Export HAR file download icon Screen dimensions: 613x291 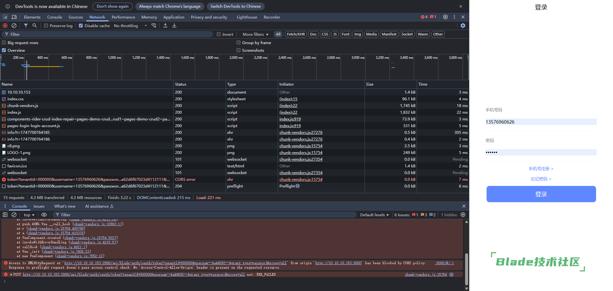174,26
